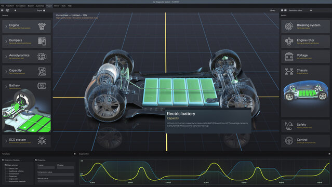Click the Chassis car preview thumbnail

306,90
